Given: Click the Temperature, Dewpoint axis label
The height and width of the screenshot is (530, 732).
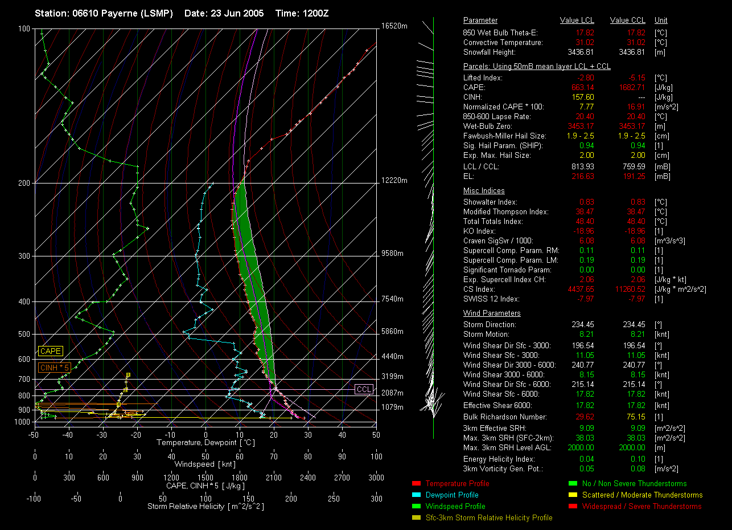Looking at the screenshot, I should coord(205,442).
